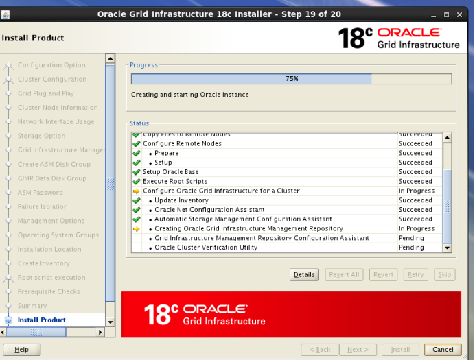This screenshot has height=360, width=475.
Task: Click green checkmark next to Execute Root Scripts
Action: (x=136, y=182)
